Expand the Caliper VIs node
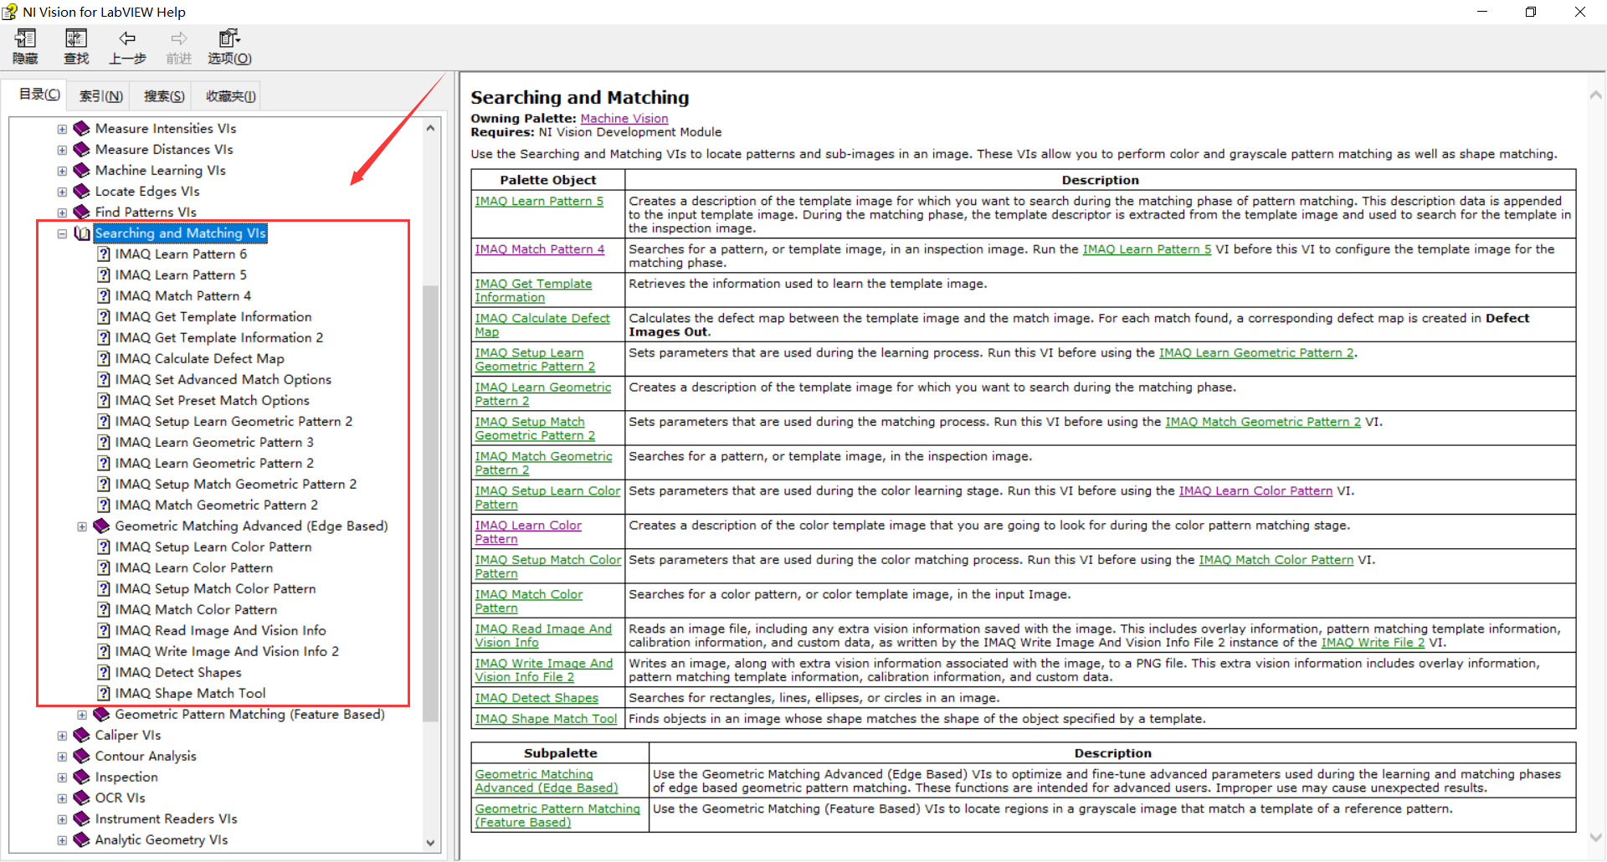 tap(62, 736)
